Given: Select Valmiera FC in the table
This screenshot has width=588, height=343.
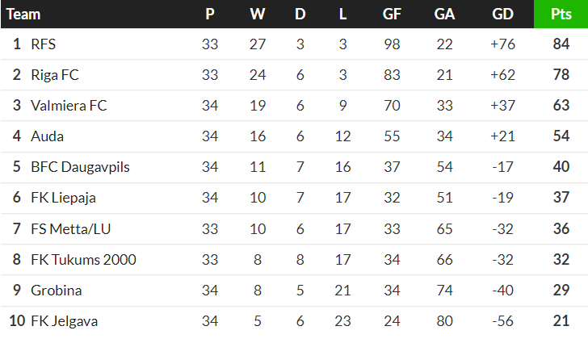Looking at the screenshot, I should click(69, 106).
